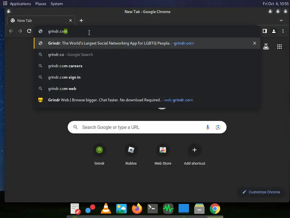This screenshot has height=218, width=290.
Task: Choose the grindr.com sign in suggestion
Action: pos(147,77)
